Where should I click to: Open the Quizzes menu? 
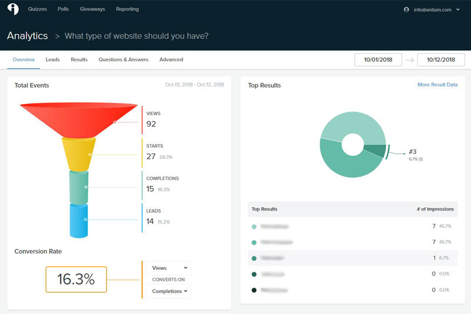click(37, 9)
